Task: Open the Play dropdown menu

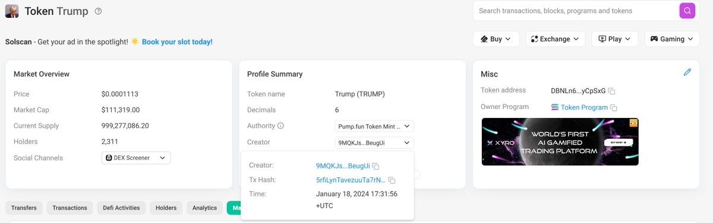Action: coord(614,39)
